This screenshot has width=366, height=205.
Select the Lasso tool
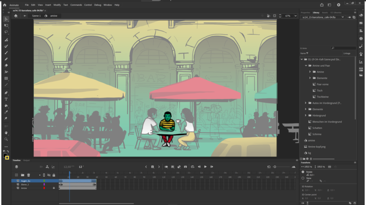pos(6,32)
